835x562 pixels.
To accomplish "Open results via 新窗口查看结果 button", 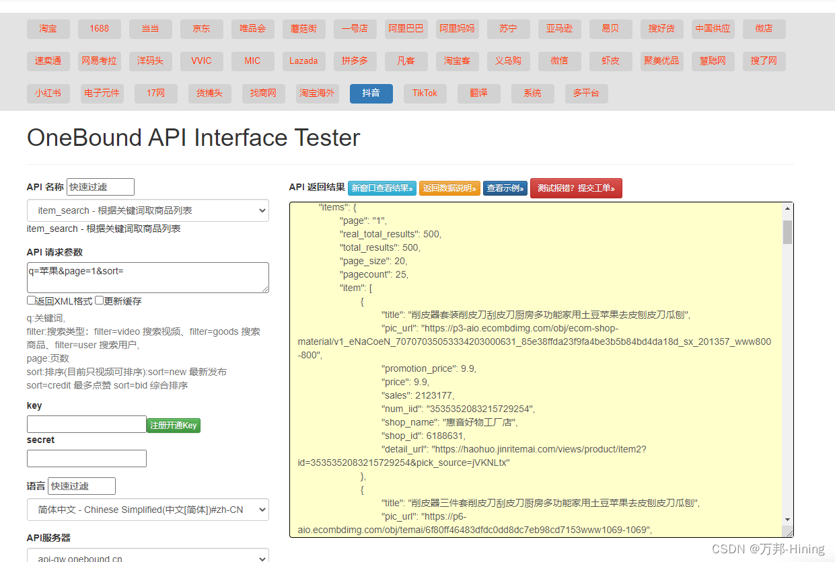I will (382, 188).
